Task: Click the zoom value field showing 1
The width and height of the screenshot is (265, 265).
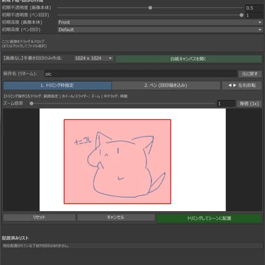Action: pyautogui.click(x=226, y=103)
